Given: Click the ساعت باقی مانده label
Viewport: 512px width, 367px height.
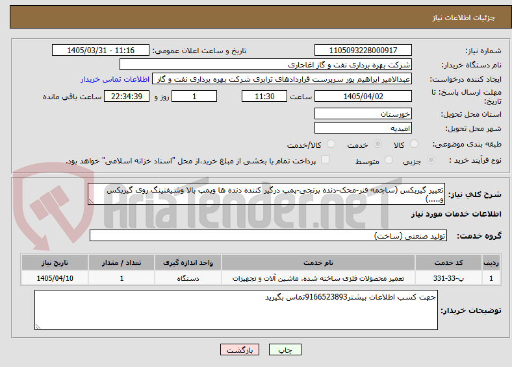Looking at the screenshot, I should tap(72, 97).
